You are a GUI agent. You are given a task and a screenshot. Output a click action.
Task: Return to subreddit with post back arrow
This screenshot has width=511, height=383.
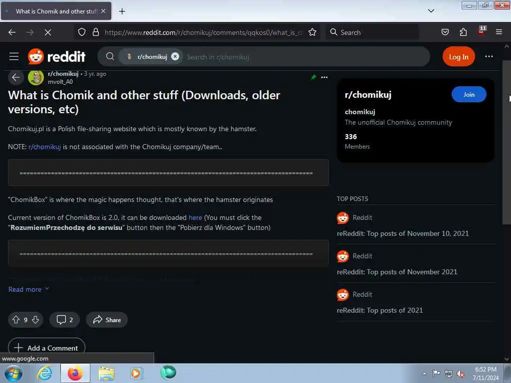coord(15,77)
